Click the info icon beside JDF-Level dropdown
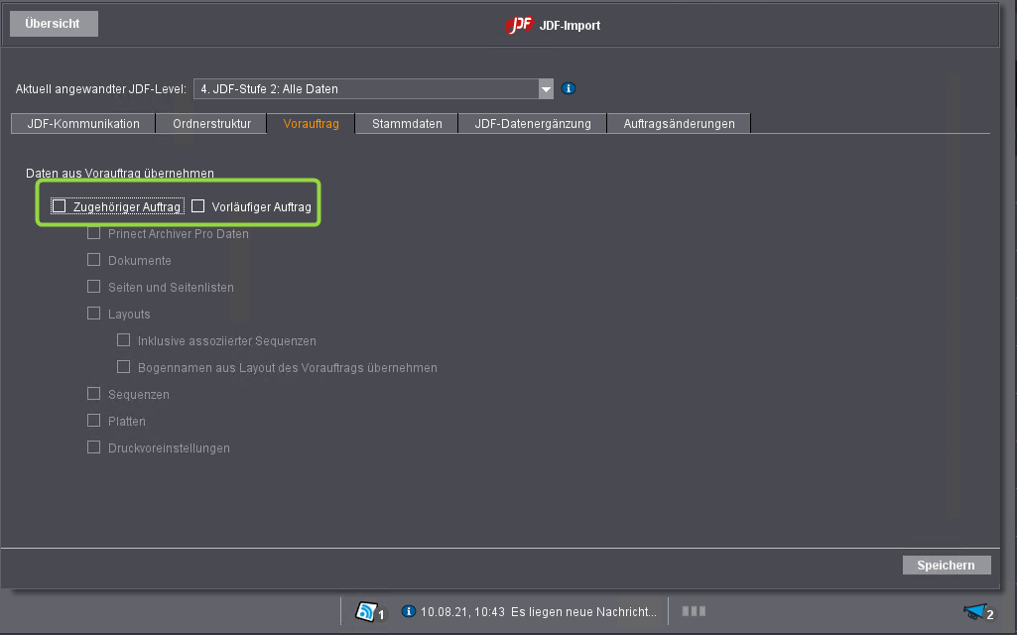This screenshot has height=635, width=1017. 569,88
